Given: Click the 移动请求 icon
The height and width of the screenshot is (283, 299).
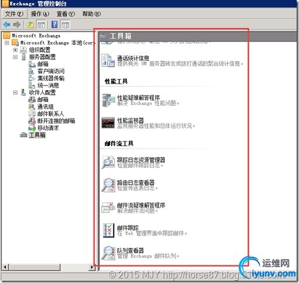Looking at the screenshot, I should 32,128.
